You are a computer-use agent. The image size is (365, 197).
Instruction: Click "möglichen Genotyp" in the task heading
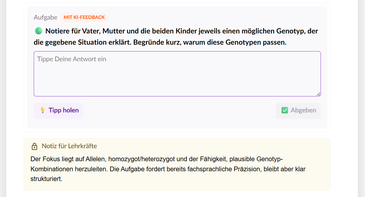tap(276, 31)
